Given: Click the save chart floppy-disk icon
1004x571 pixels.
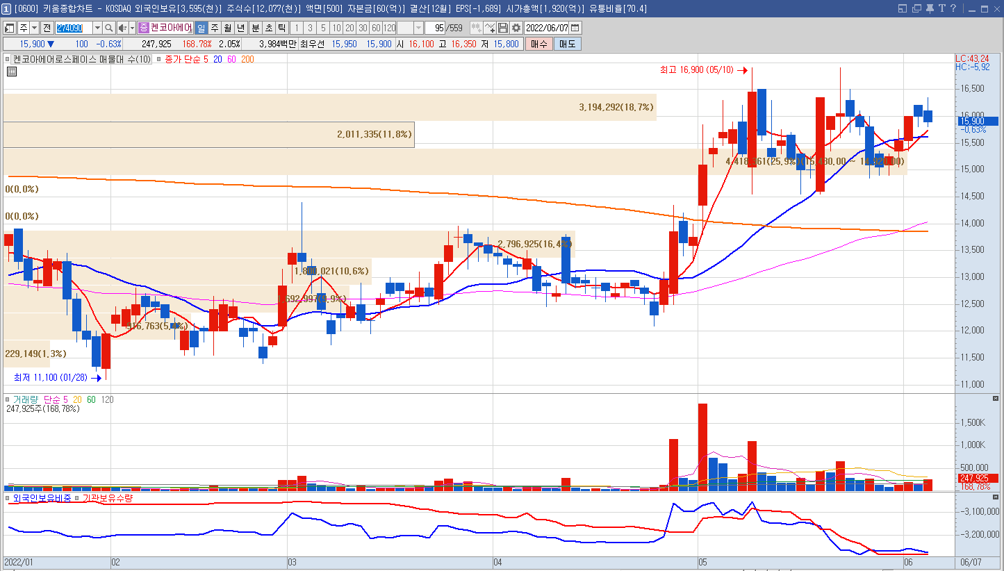Looking at the screenshot, I should click(x=503, y=28).
